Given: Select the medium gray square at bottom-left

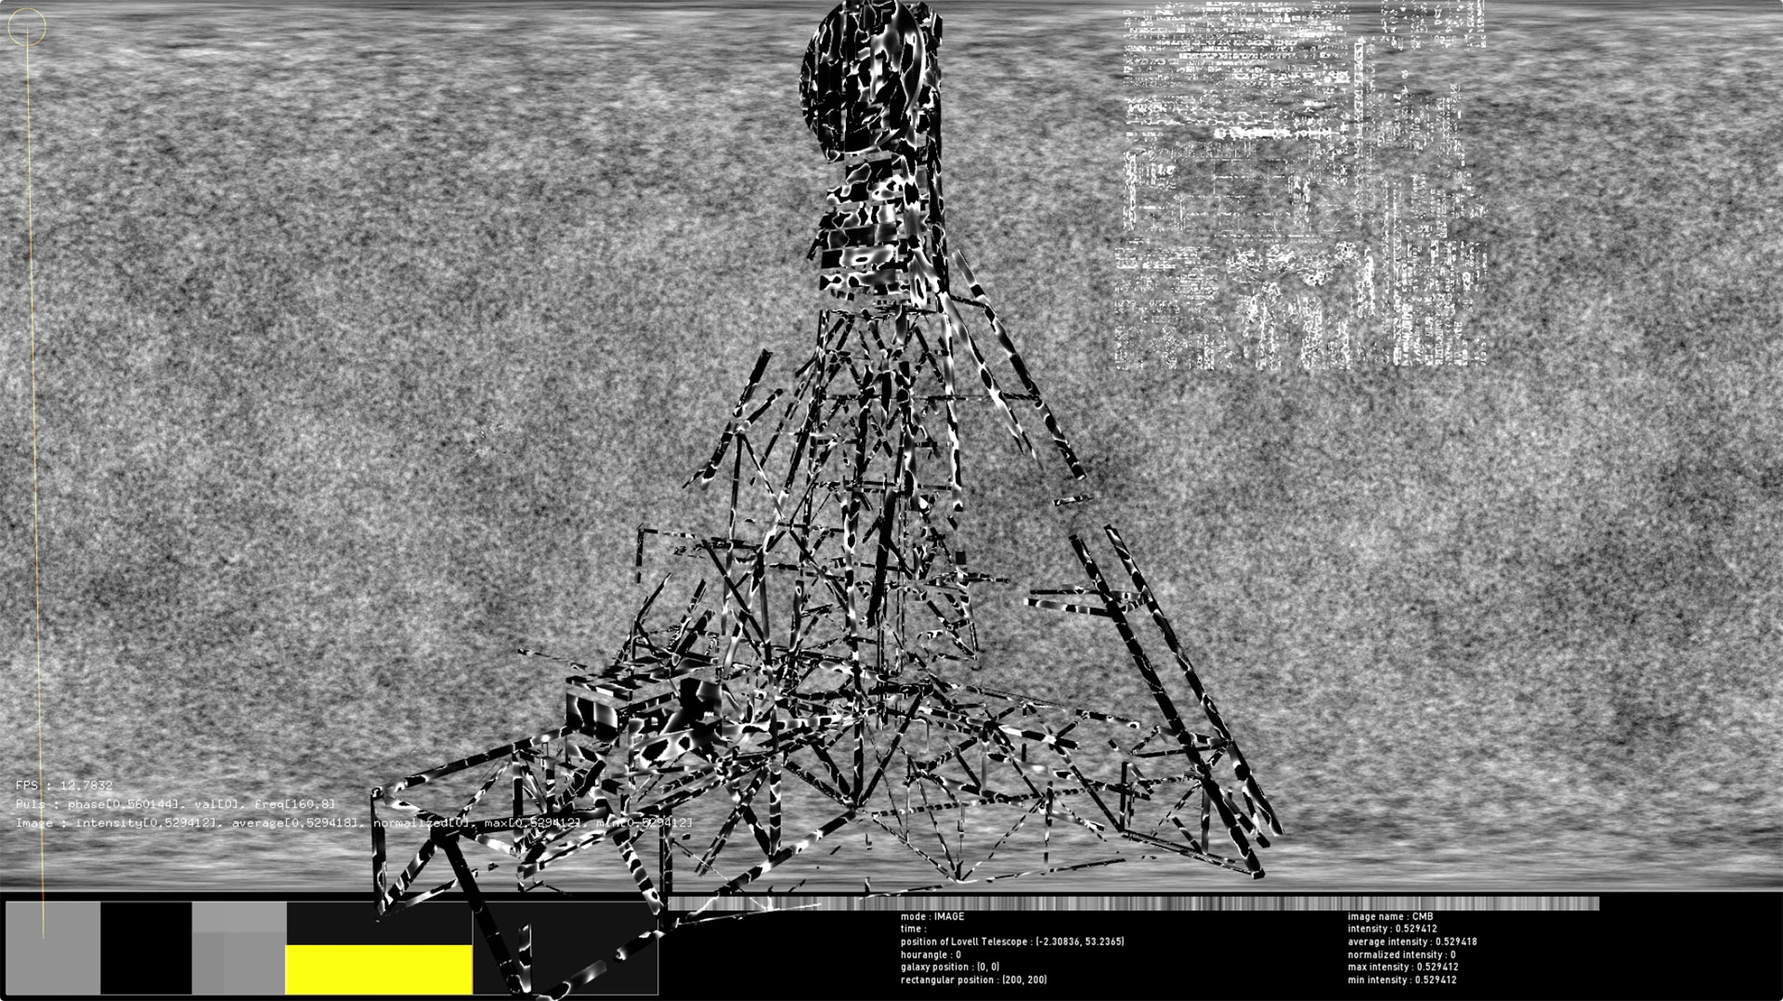Looking at the screenshot, I should click(x=53, y=947).
